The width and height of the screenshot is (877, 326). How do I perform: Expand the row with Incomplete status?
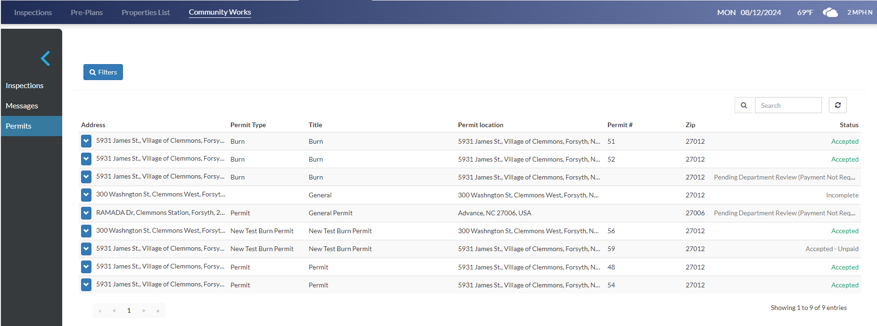click(86, 195)
